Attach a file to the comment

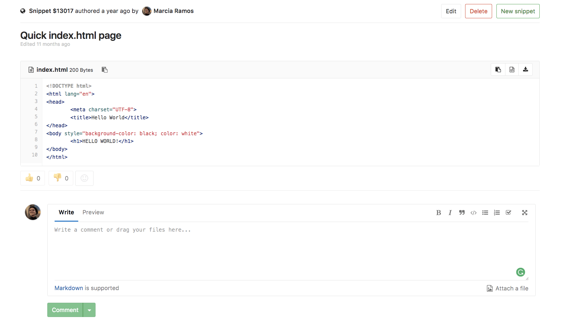(x=508, y=288)
